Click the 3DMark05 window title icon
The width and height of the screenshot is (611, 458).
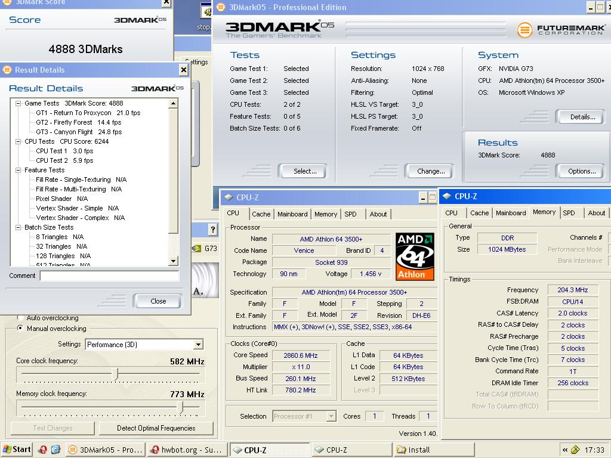221,7
